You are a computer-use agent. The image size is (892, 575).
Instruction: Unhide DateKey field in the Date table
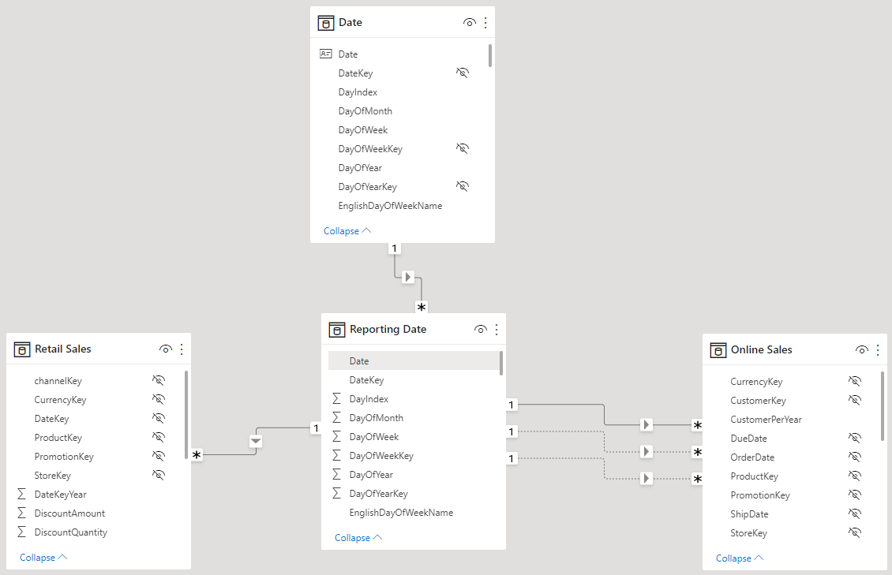click(x=463, y=73)
